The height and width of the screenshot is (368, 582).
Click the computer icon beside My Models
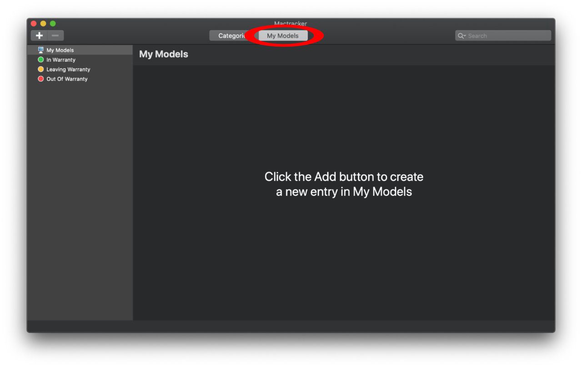[41, 50]
